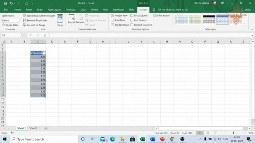Click the horizontal scrollbar right arrow

pos(249,128)
